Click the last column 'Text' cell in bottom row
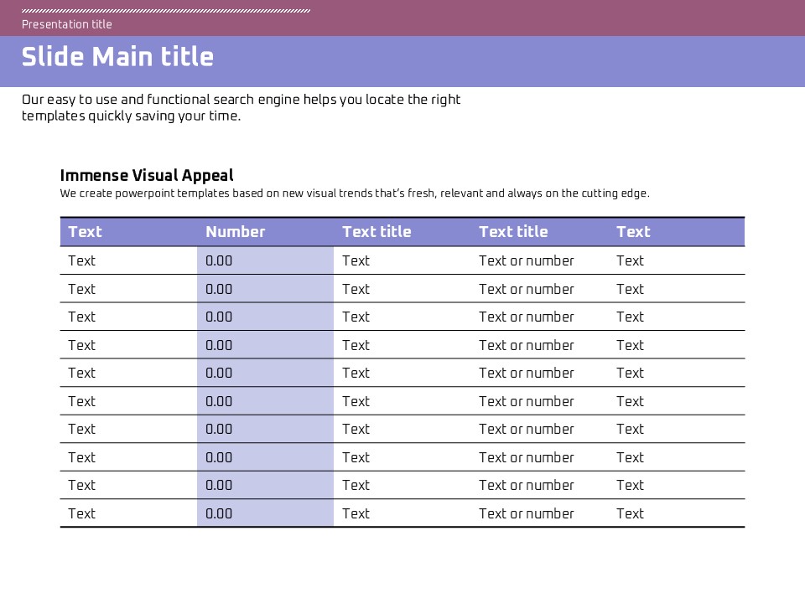 pyautogui.click(x=630, y=513)
